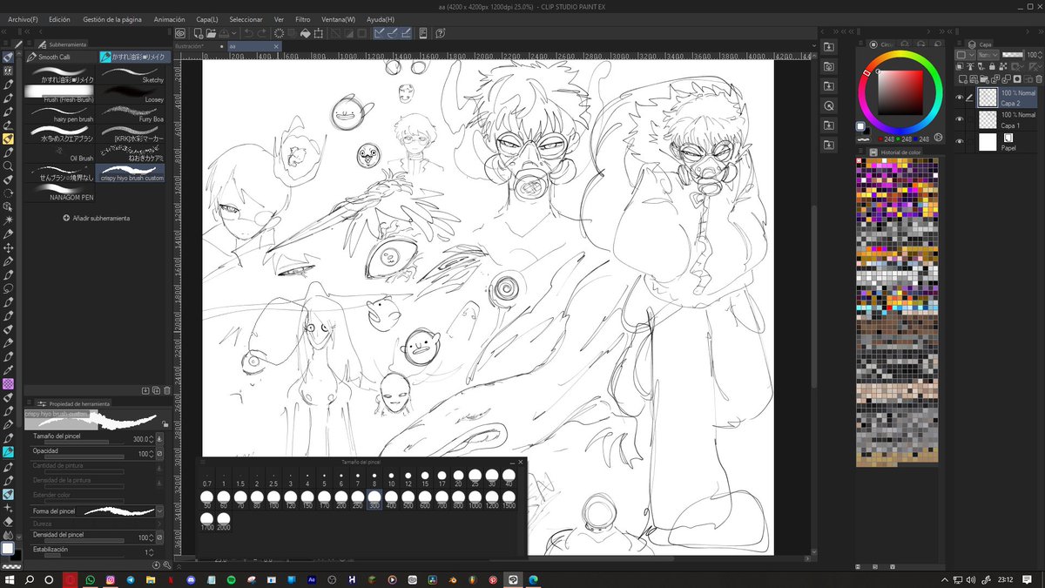Open the Densidad del pincel dynamics button

(x=159, y=537)
